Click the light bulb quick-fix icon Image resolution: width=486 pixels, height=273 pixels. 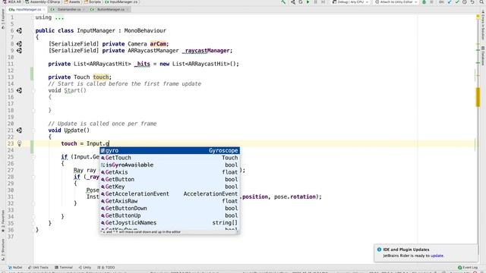coord(19,143)
